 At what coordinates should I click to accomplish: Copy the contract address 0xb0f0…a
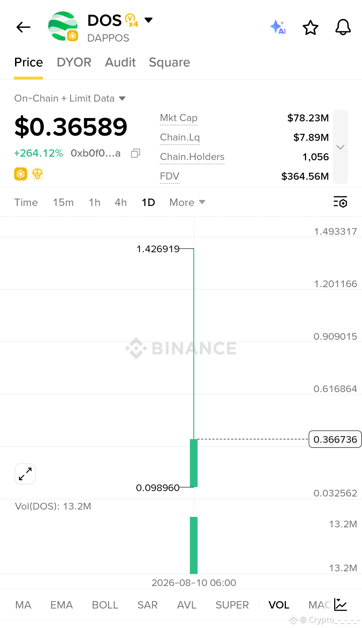pos(135,153)
